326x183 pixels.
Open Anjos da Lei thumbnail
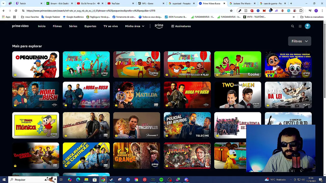[x=288, y=95]
